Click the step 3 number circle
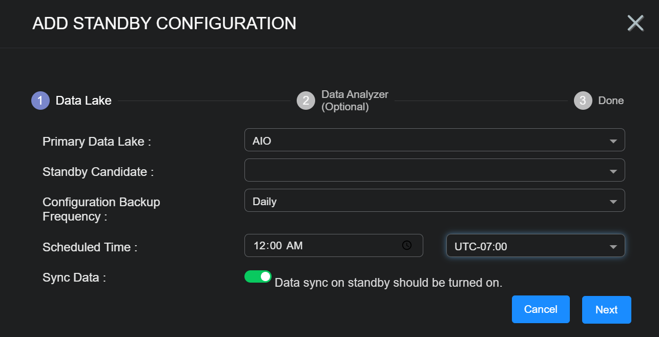 [583, 101]
